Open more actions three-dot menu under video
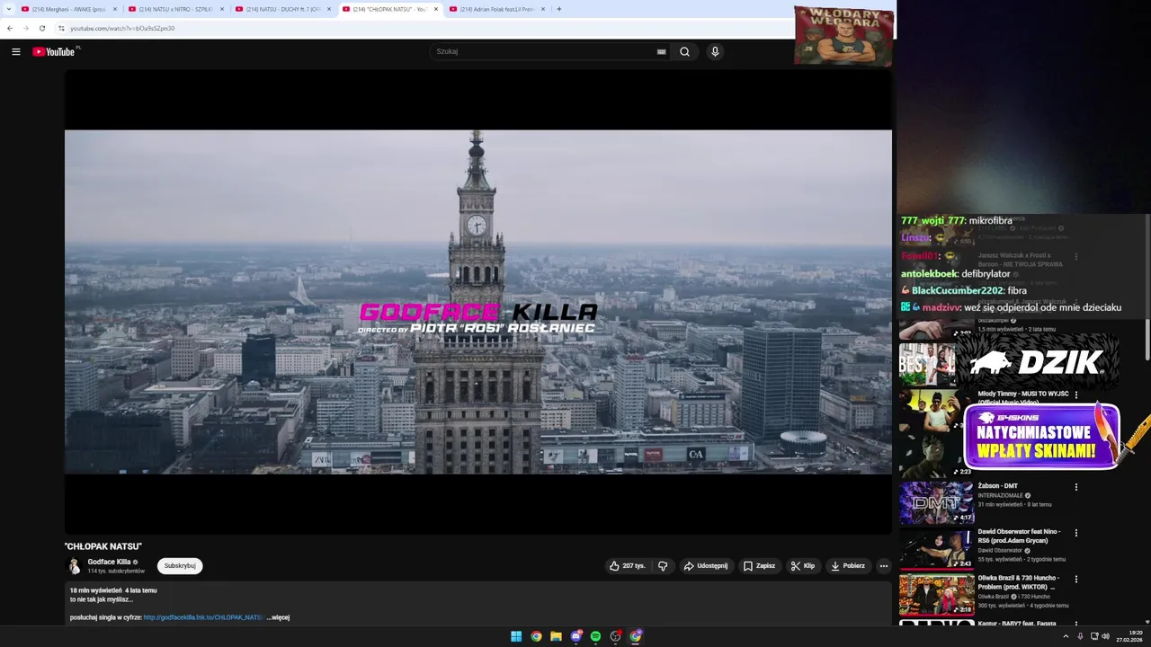 pos(884,566)
